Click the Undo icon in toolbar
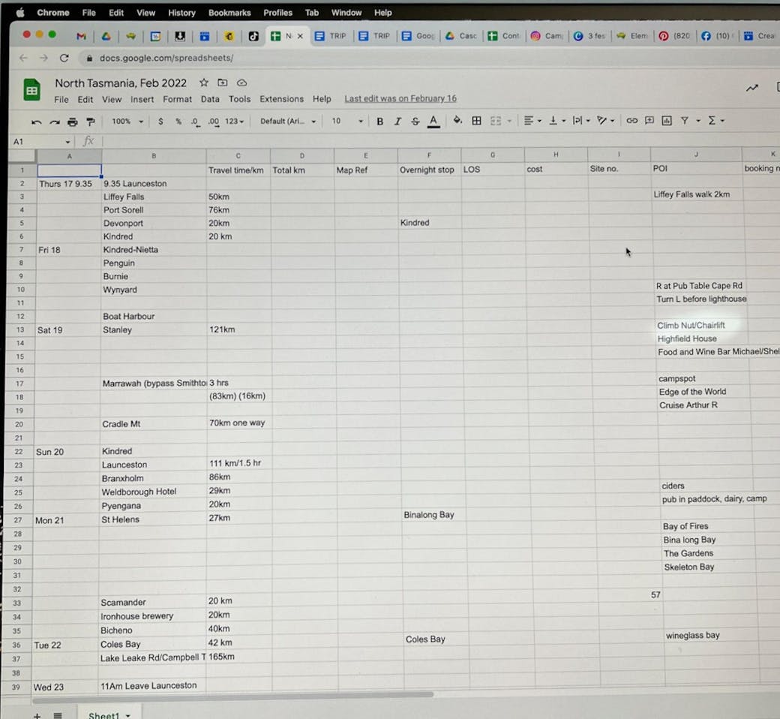This screenshot has width=780, height=719. 37,122
